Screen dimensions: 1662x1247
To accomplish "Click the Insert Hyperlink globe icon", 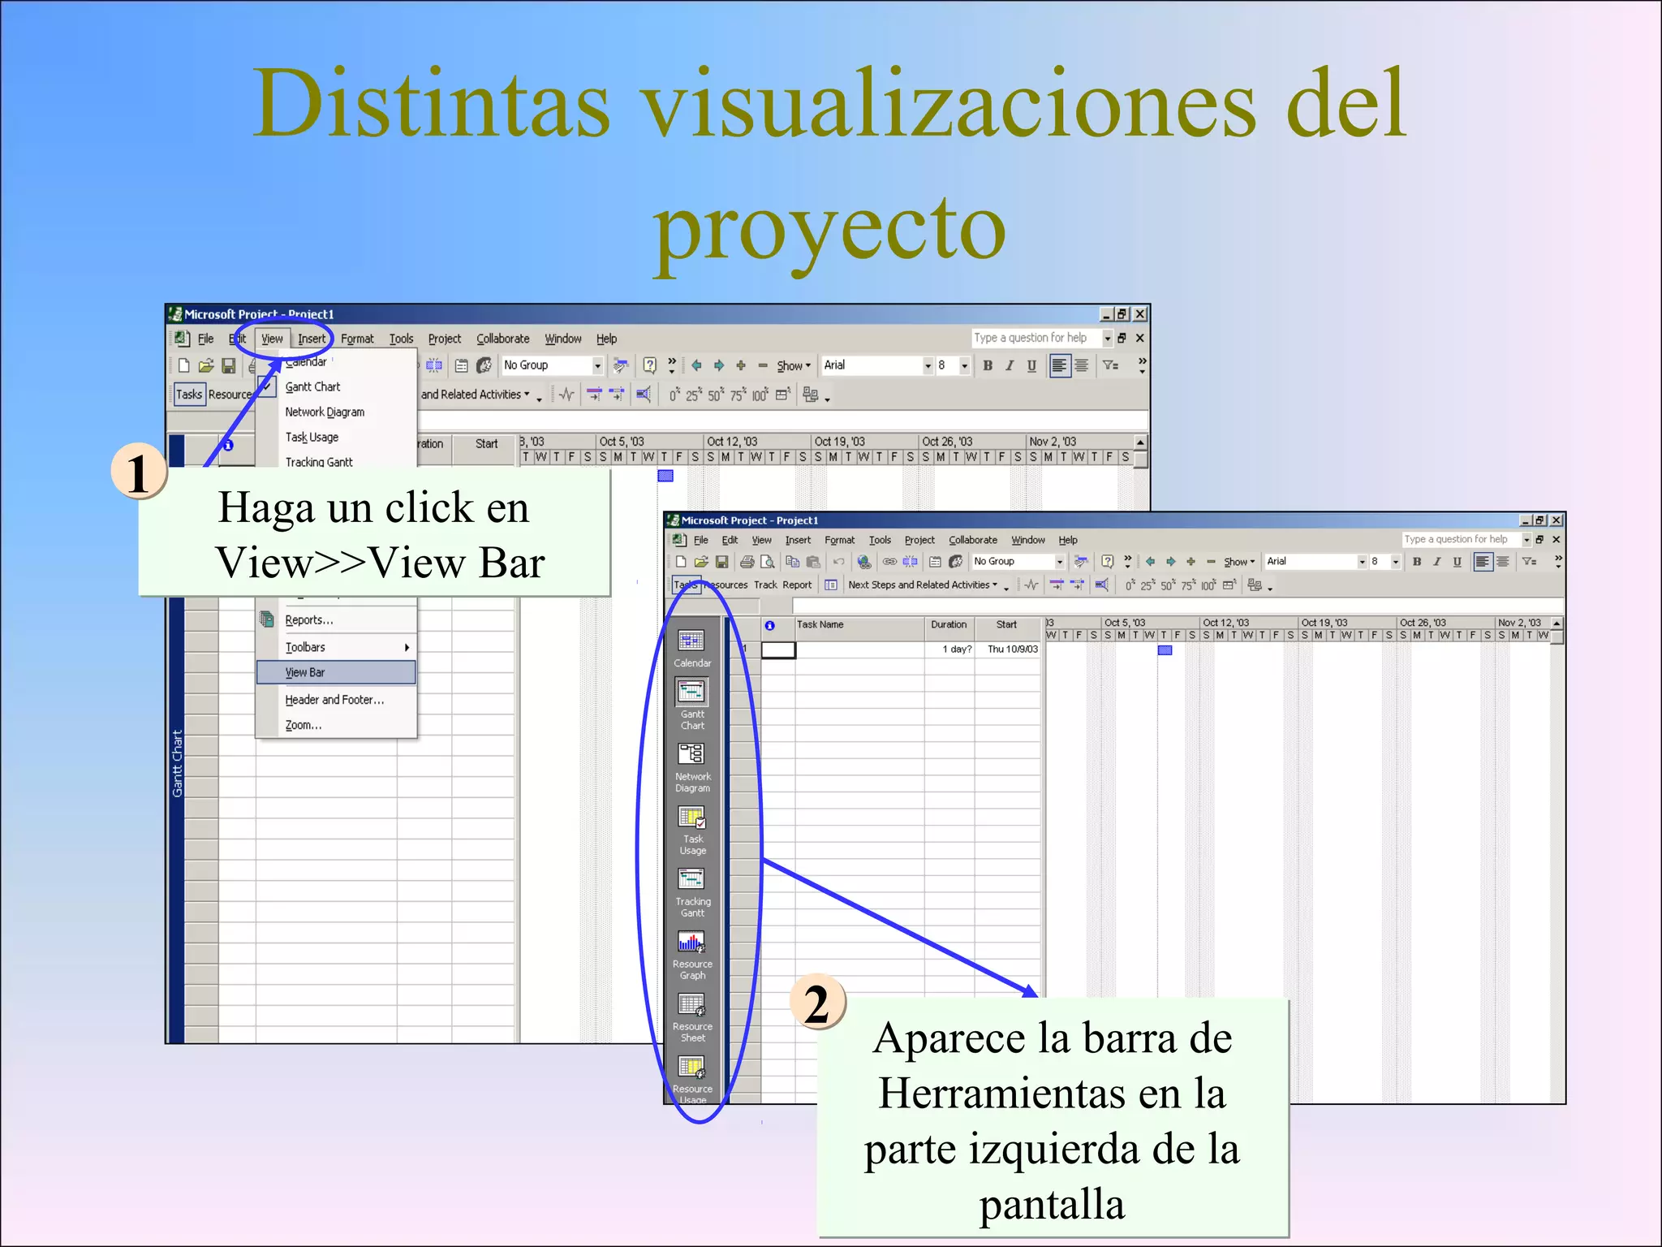I will [864, 561].
